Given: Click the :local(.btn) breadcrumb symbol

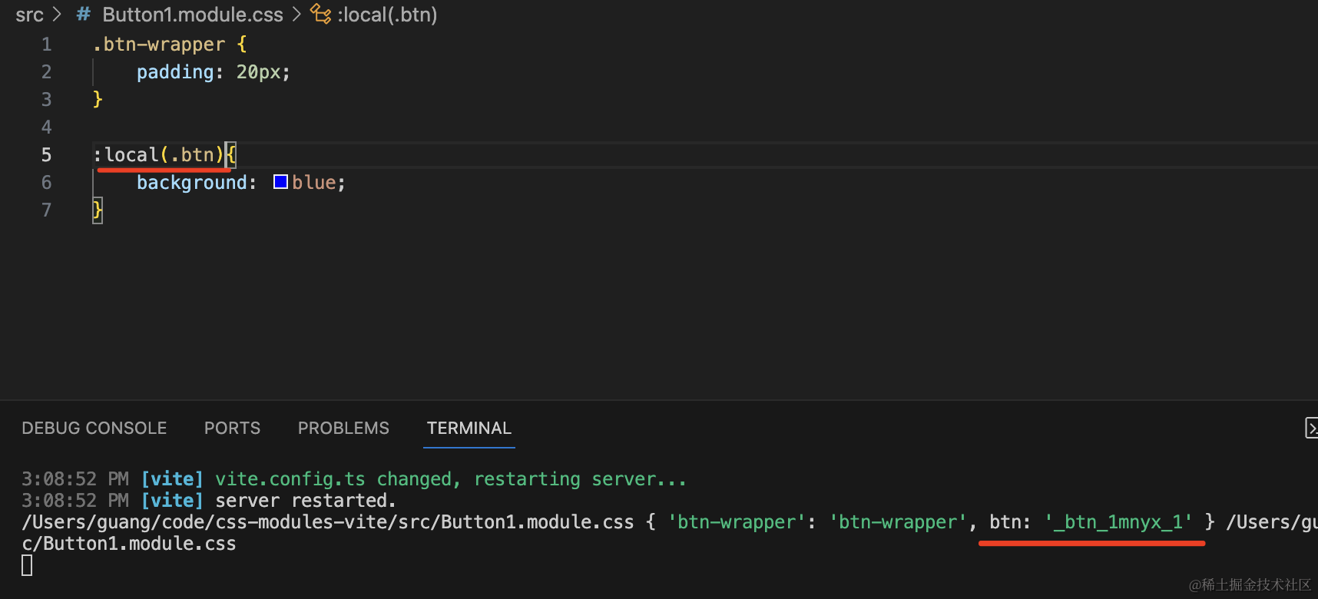Looking at the screenshot, I should click(x=387, y=15).
